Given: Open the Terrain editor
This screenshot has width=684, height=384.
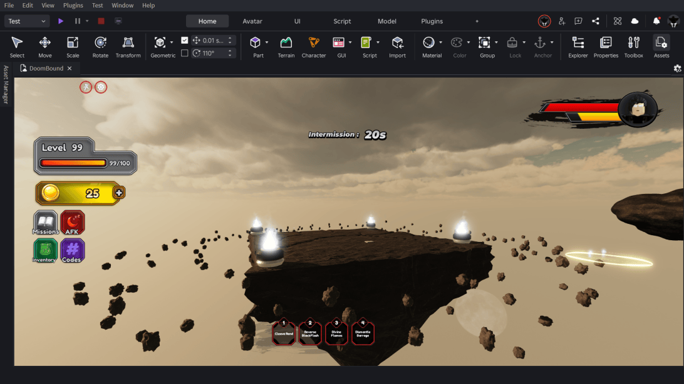Looking at the screenshot, I should pos(286,46).
